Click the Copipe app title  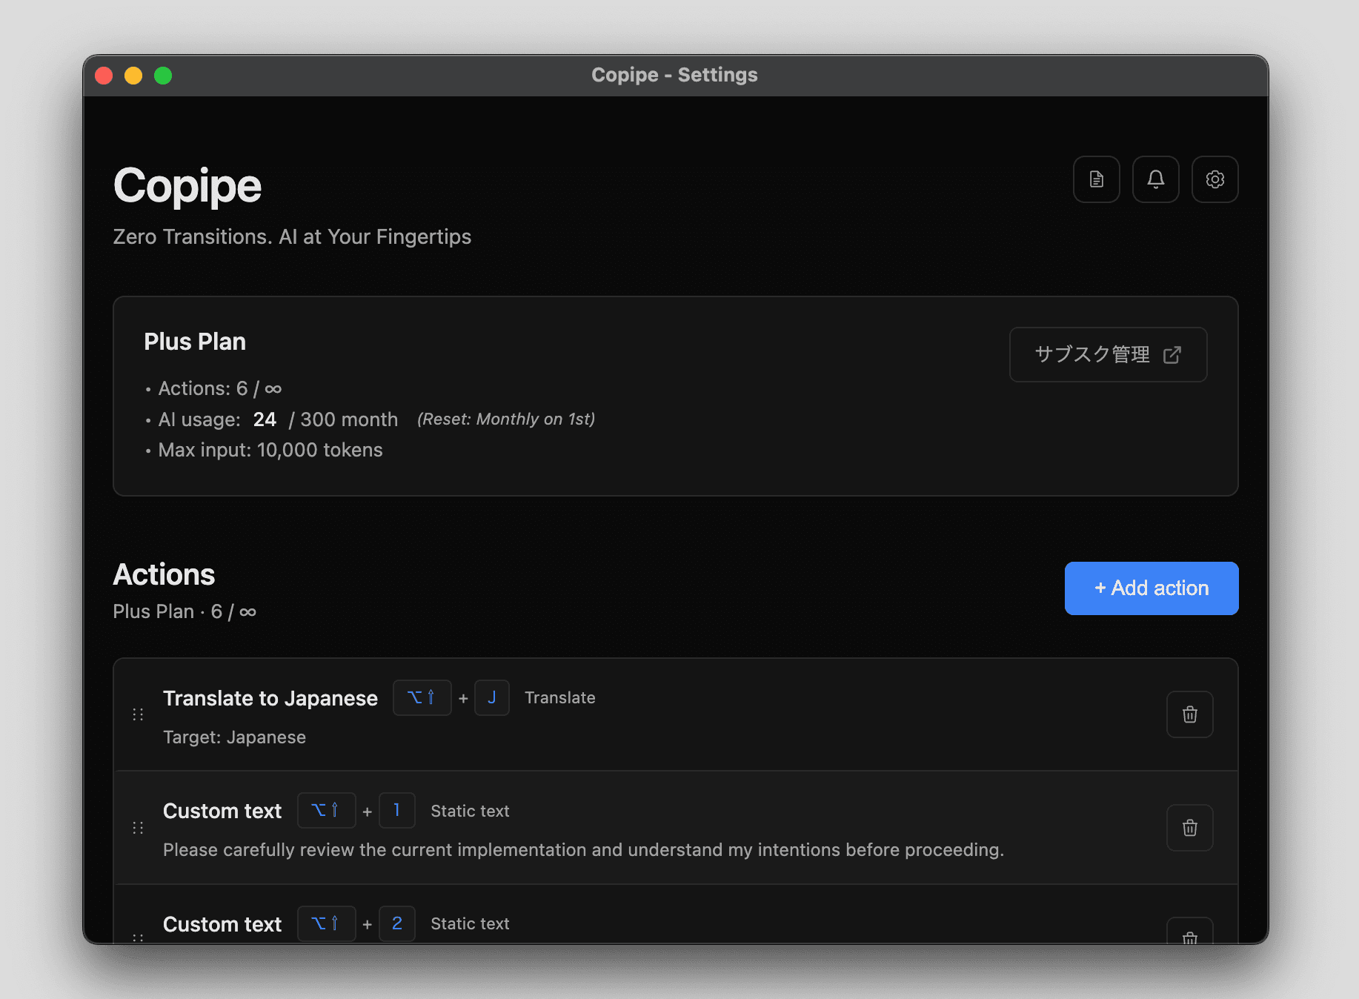coord(187,185)
